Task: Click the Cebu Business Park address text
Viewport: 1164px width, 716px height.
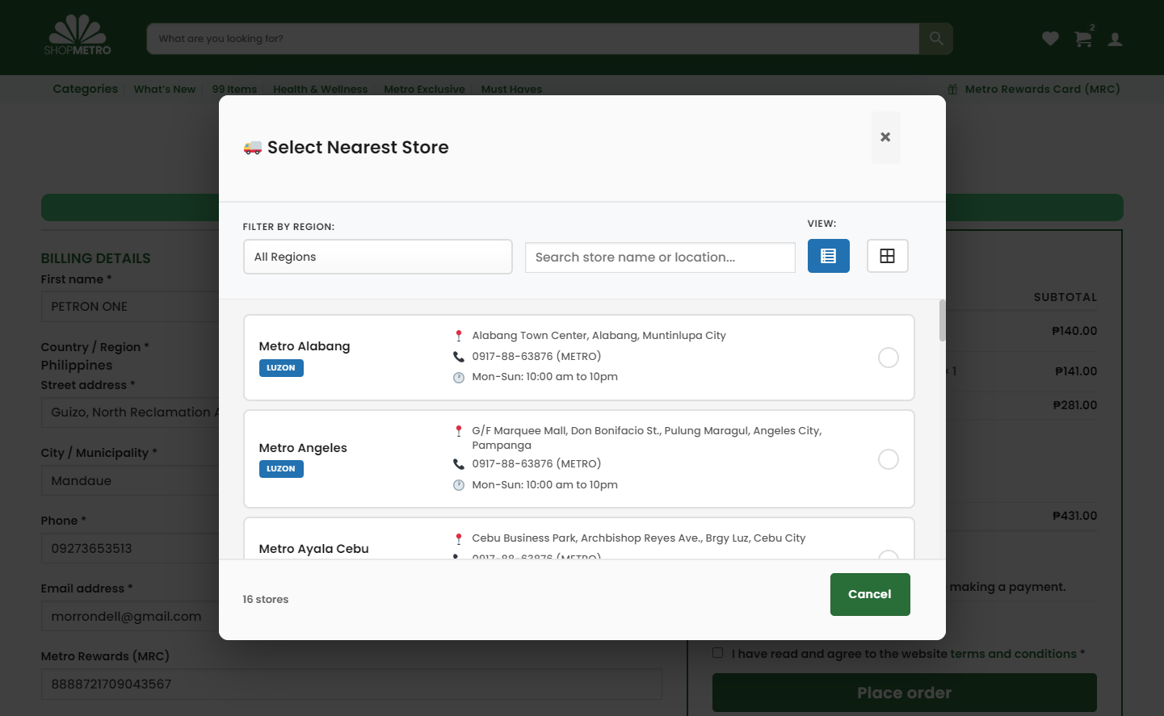Action: (638, 538)
